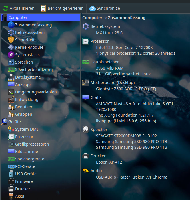The width and height of the screenshot is (190, 200).
Task: Open Speichergeräte icon
Action: [x=11, y=159]
